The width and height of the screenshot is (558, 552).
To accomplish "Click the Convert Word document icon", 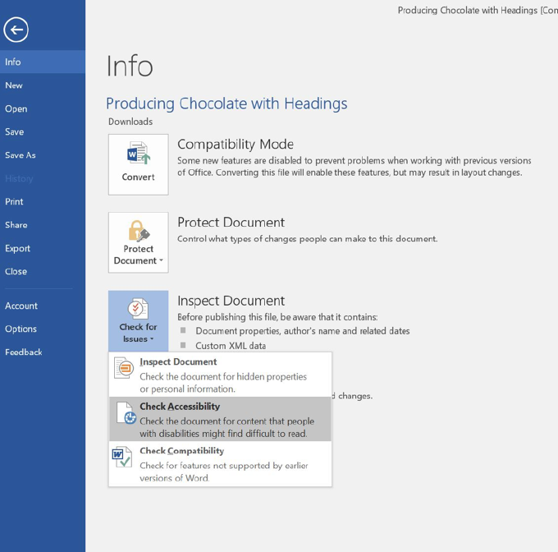I will (139, 153).
